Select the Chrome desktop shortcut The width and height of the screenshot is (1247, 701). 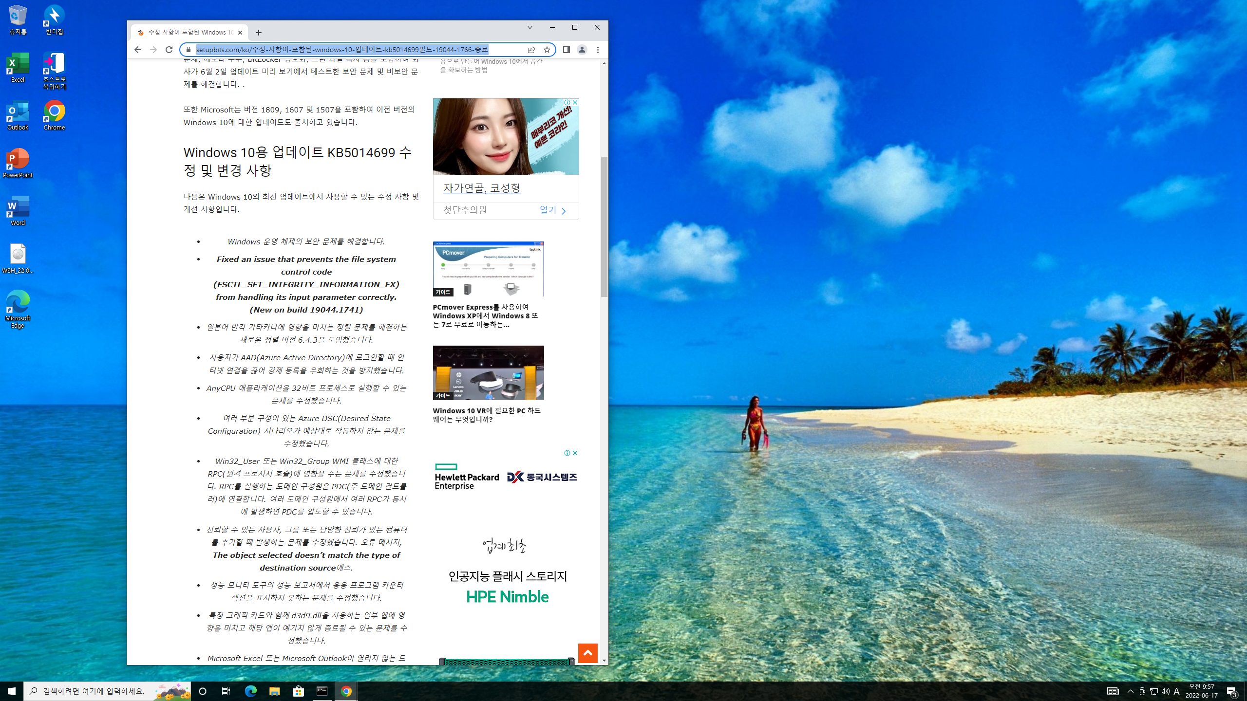click(55, 115)
